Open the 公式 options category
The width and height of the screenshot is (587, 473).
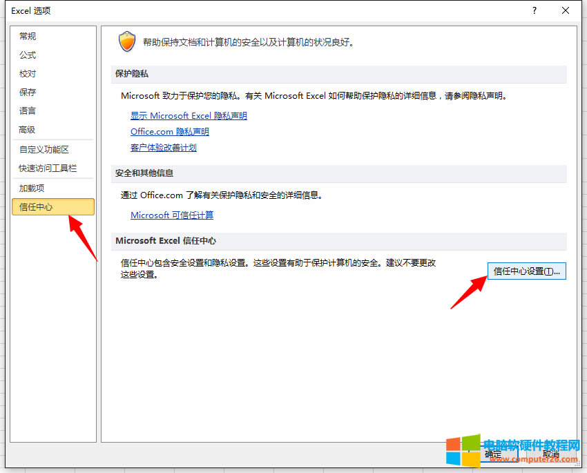[28, 55]
